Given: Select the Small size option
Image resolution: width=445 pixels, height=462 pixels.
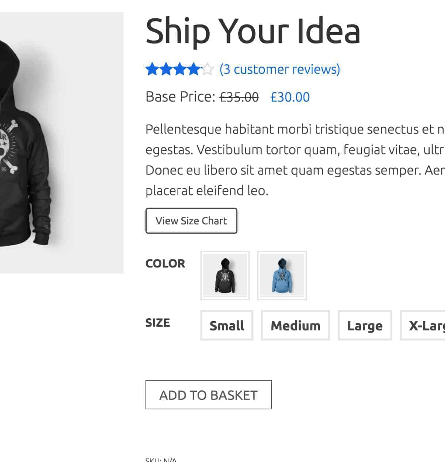Looking at the screenshot, I should (227, 325).
